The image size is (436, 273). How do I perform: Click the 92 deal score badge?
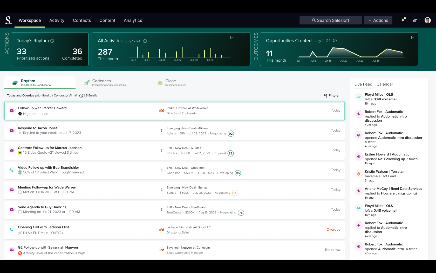[x=231, y=134]
